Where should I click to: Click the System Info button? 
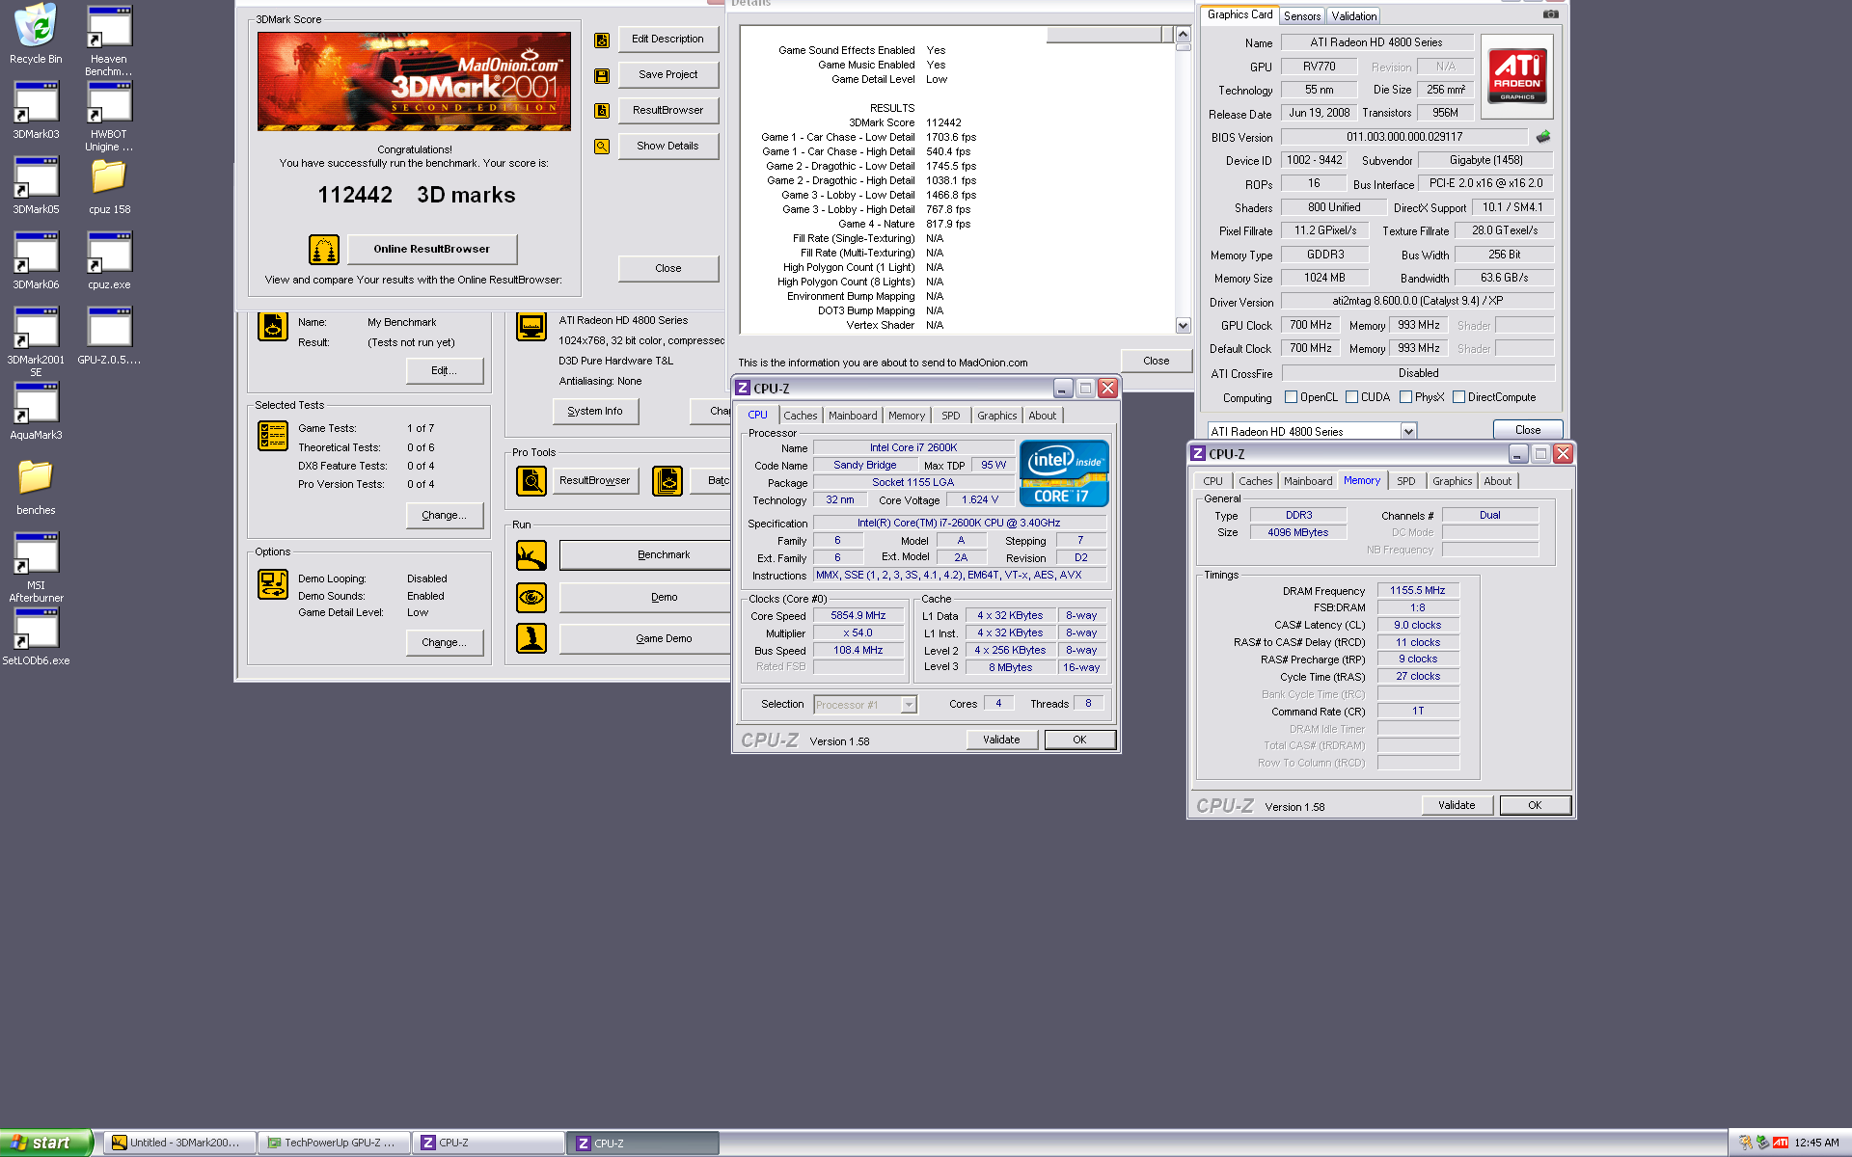pos(595,412)
